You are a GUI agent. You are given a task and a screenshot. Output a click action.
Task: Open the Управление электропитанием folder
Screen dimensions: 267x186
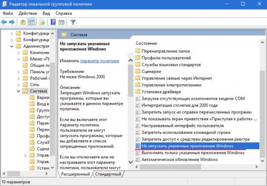(171, 85)
